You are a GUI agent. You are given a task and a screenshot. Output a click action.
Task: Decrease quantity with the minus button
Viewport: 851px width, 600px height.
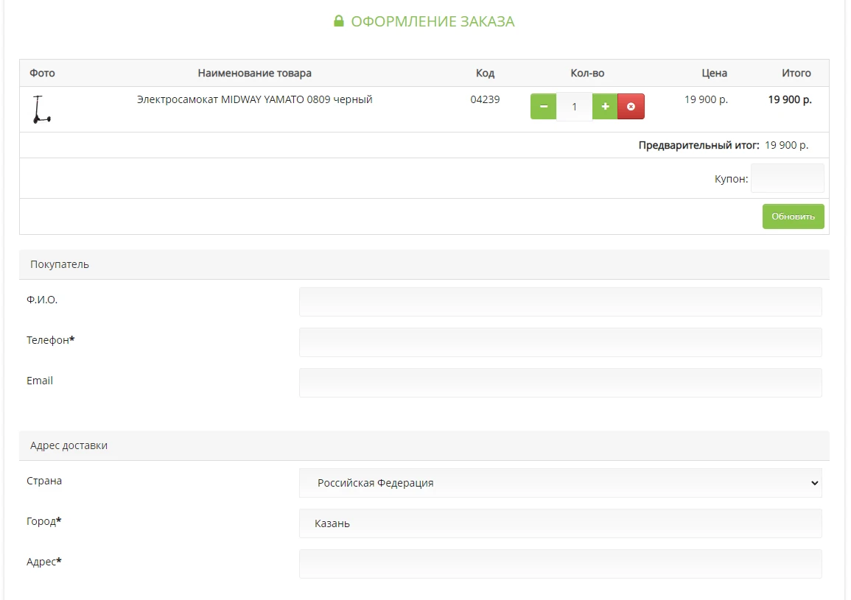pyautogui.click(x=543, y=107)
